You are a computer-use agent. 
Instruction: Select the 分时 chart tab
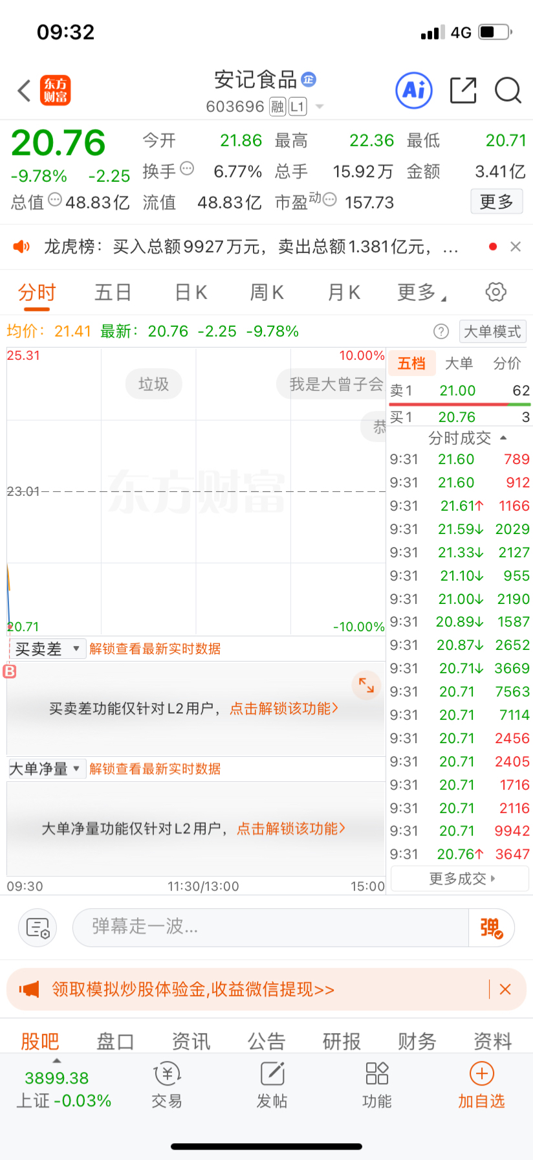37,293
